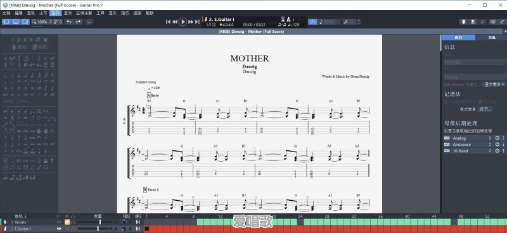Select the 2. E.Guitar I track
507x233 pixels.
pos(21,229)
